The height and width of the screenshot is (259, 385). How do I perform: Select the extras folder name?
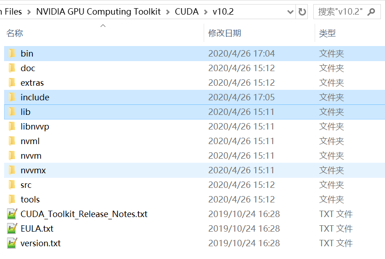[32, 83]
